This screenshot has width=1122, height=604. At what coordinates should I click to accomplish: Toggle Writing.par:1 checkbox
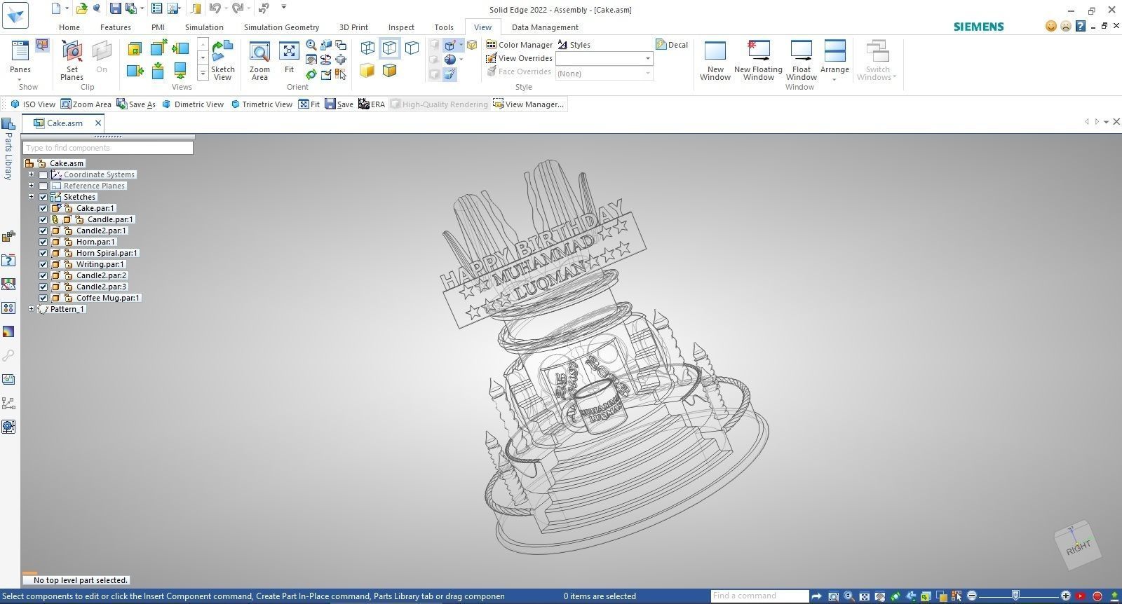tap(43, 264)
